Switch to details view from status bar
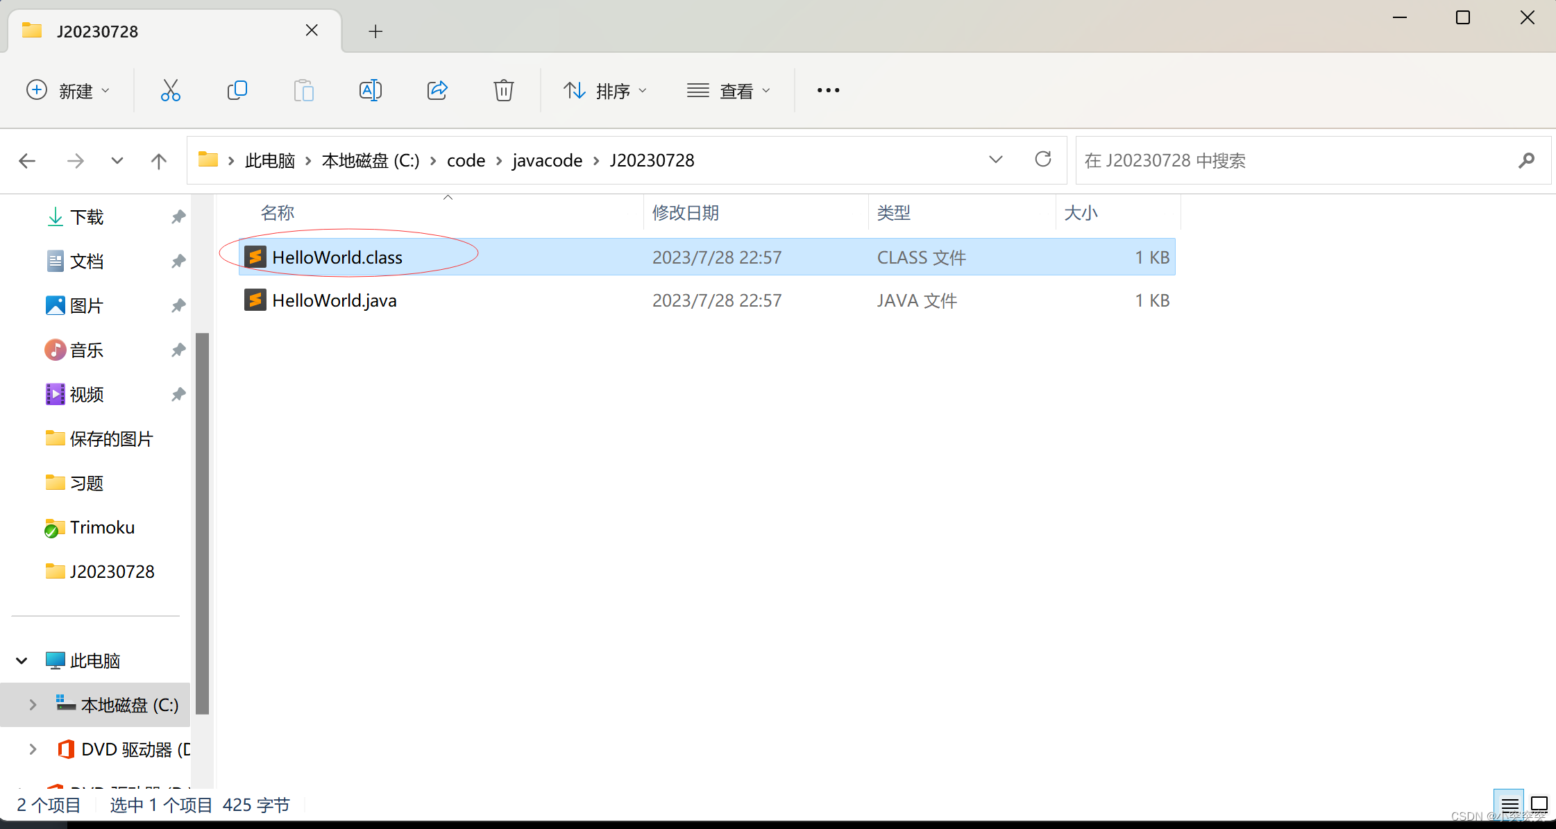This screenshot has width=1556, height=829. pos(1510,805)
